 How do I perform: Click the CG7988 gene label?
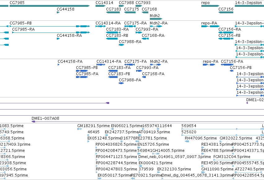click(x=126, y=3)
